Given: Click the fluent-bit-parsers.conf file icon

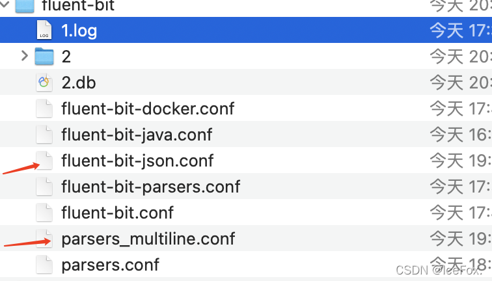Looking at the screenshot, I should (x=44, y=187).
